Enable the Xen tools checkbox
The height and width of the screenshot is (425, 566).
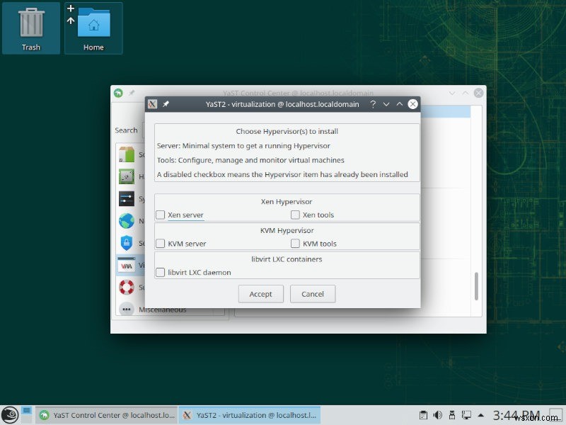295,215
